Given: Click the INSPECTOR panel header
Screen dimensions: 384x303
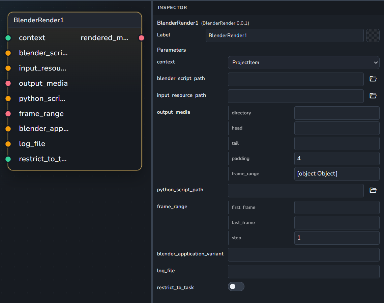Looking at the screenshot, I should pos(172,8).
